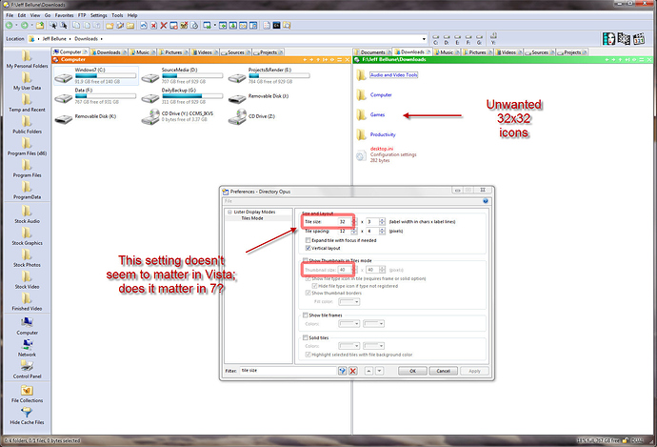Select Windows7 (C:) drive tile
This screenshot has width=657, height=447.
[x=96, y=75]
